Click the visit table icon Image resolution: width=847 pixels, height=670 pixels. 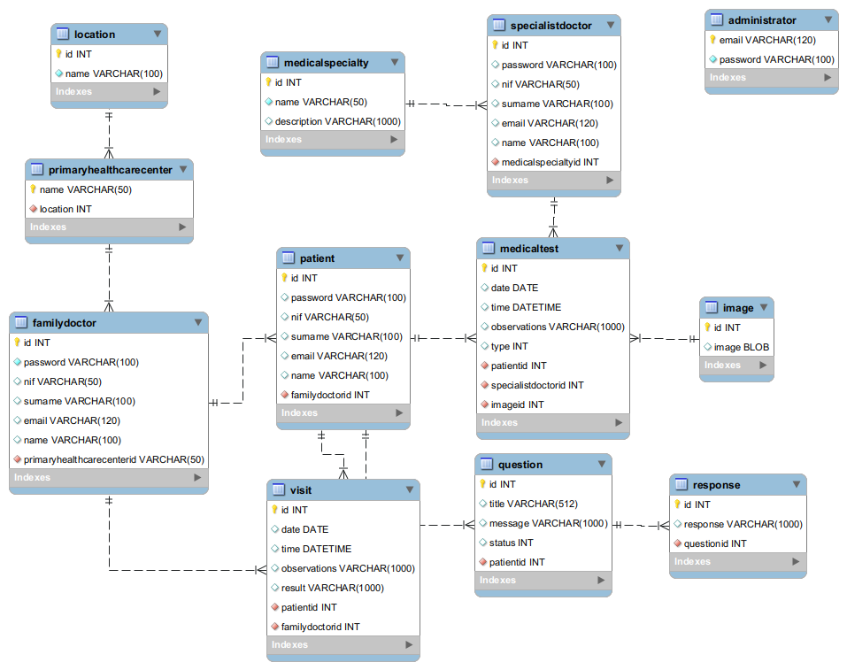pyautogui.click(x=279, y=490)
